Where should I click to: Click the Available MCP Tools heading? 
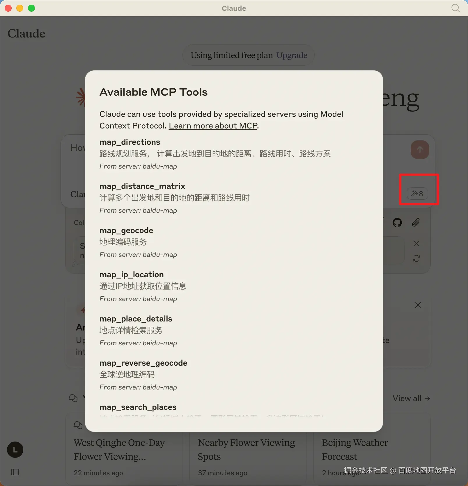pyautogui.click(x=154, y=92)
